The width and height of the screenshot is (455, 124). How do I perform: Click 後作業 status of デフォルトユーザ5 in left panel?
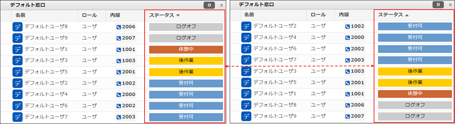(x=186, y=72)
